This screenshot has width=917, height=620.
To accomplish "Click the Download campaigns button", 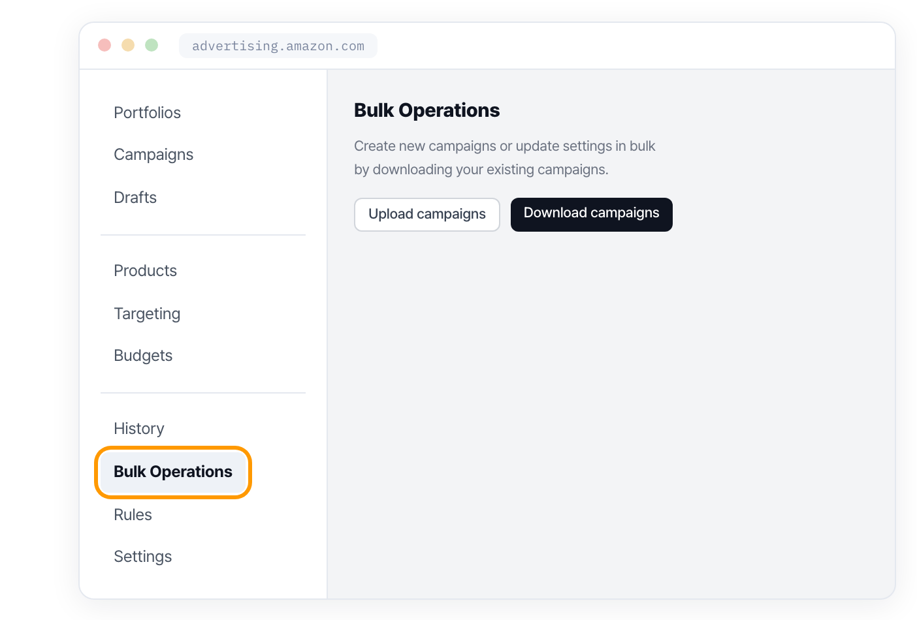I will (592, 215).
